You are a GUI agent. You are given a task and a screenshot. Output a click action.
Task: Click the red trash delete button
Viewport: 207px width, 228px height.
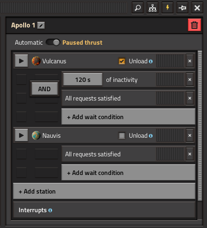194,25
